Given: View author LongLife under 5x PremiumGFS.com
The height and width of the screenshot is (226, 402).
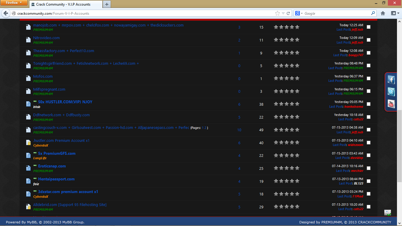Looking at the screenshot, I should pyautogui.click(x=40, y=158).
